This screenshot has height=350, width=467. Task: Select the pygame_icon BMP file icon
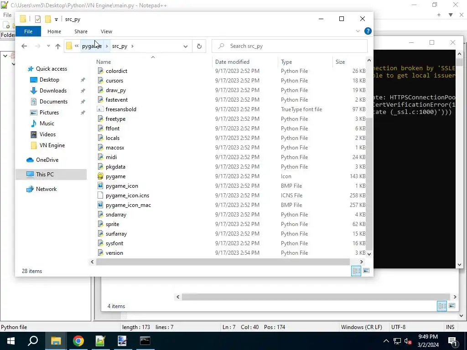point(100,186)
